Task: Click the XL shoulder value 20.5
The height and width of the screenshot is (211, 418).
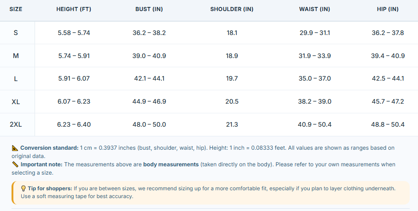Action: pyautogui.click(x=232, y=102)
